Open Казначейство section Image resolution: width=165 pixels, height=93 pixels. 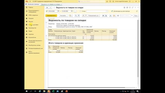[32, 37]
